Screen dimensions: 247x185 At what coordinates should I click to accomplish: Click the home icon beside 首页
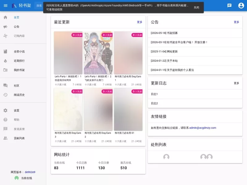pos(5,17)
